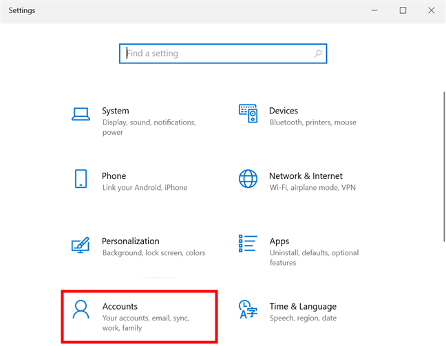Viewport: 446px width, 346px height.
Task: Click "Display, sound, notifications, power" text
Action: [149, 127]
